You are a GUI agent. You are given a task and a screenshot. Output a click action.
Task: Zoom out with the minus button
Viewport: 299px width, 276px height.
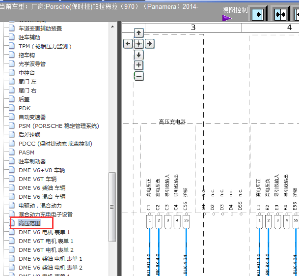(x=139, y=76)
